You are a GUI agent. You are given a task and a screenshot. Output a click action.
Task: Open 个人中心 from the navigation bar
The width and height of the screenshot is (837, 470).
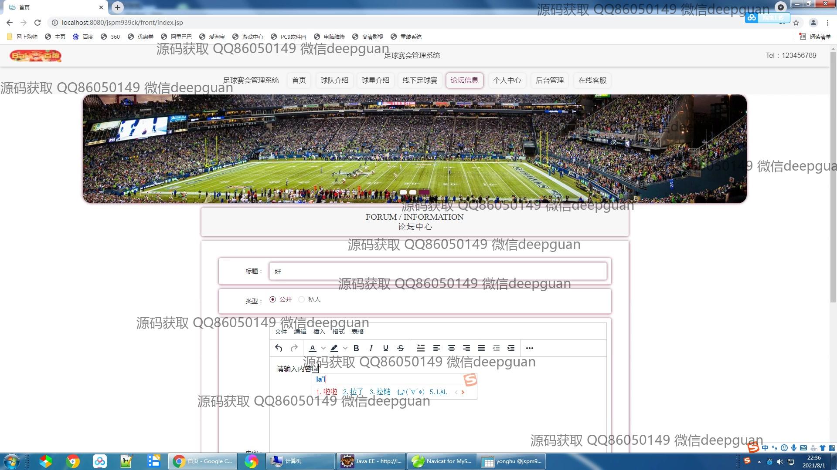pyautogui.click(x=507, y=81)
